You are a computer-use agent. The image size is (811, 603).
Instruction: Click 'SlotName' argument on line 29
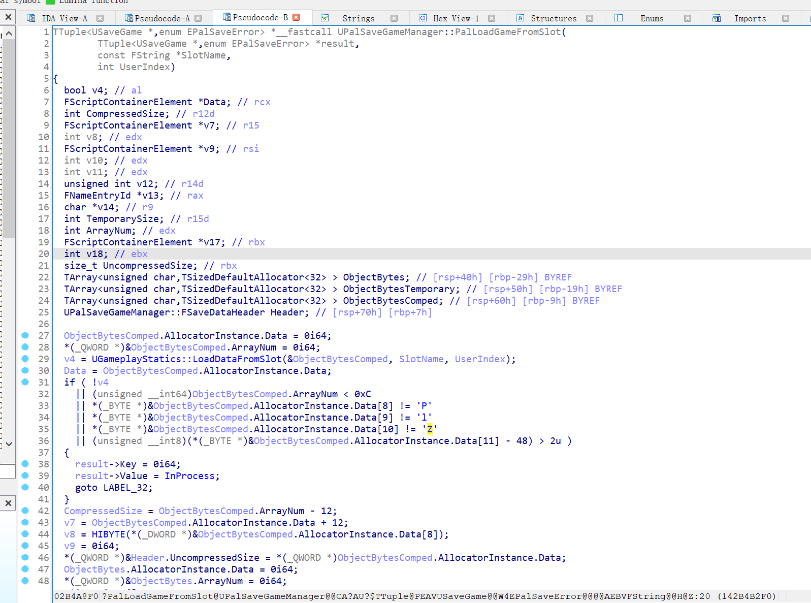[x=421, y=359]
